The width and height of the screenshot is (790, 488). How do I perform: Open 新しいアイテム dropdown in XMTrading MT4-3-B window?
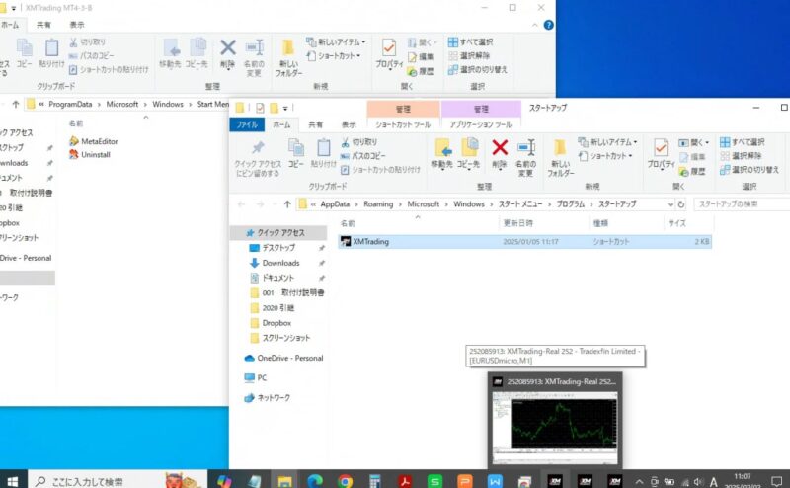click(336, 41)
